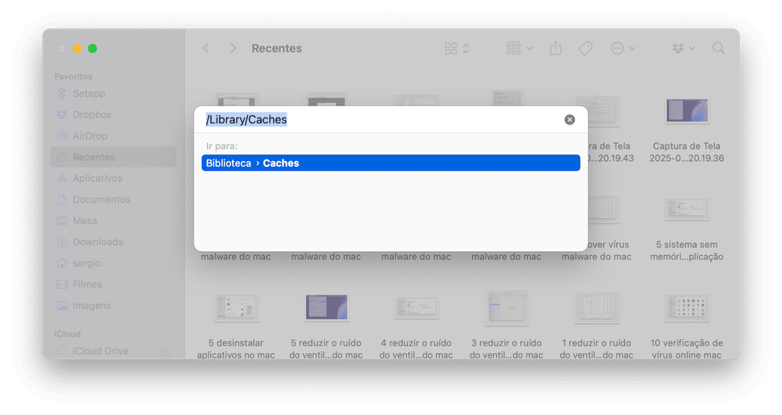Click the iCloud Drive warning icon
Viewport: 782px width, 415px height.
pyautogui.click(x=164, y=351)
